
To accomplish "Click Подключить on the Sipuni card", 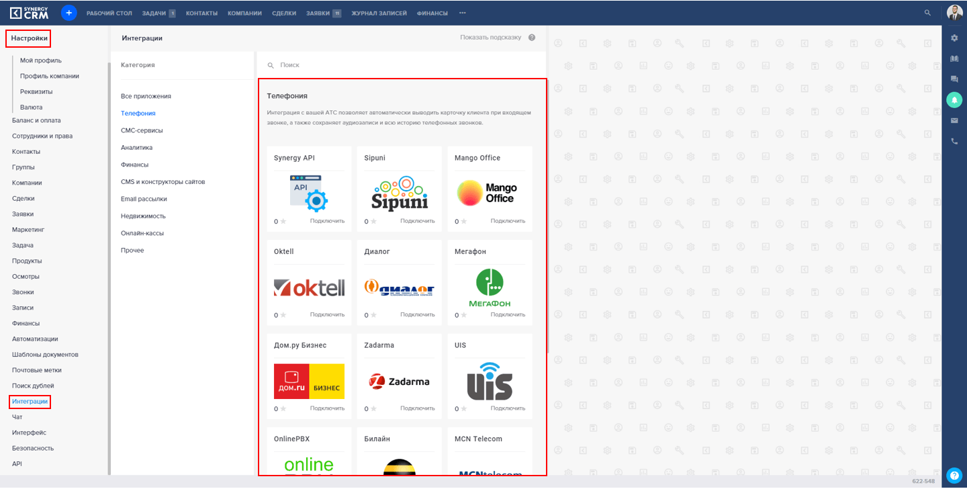I will [418, 221].
